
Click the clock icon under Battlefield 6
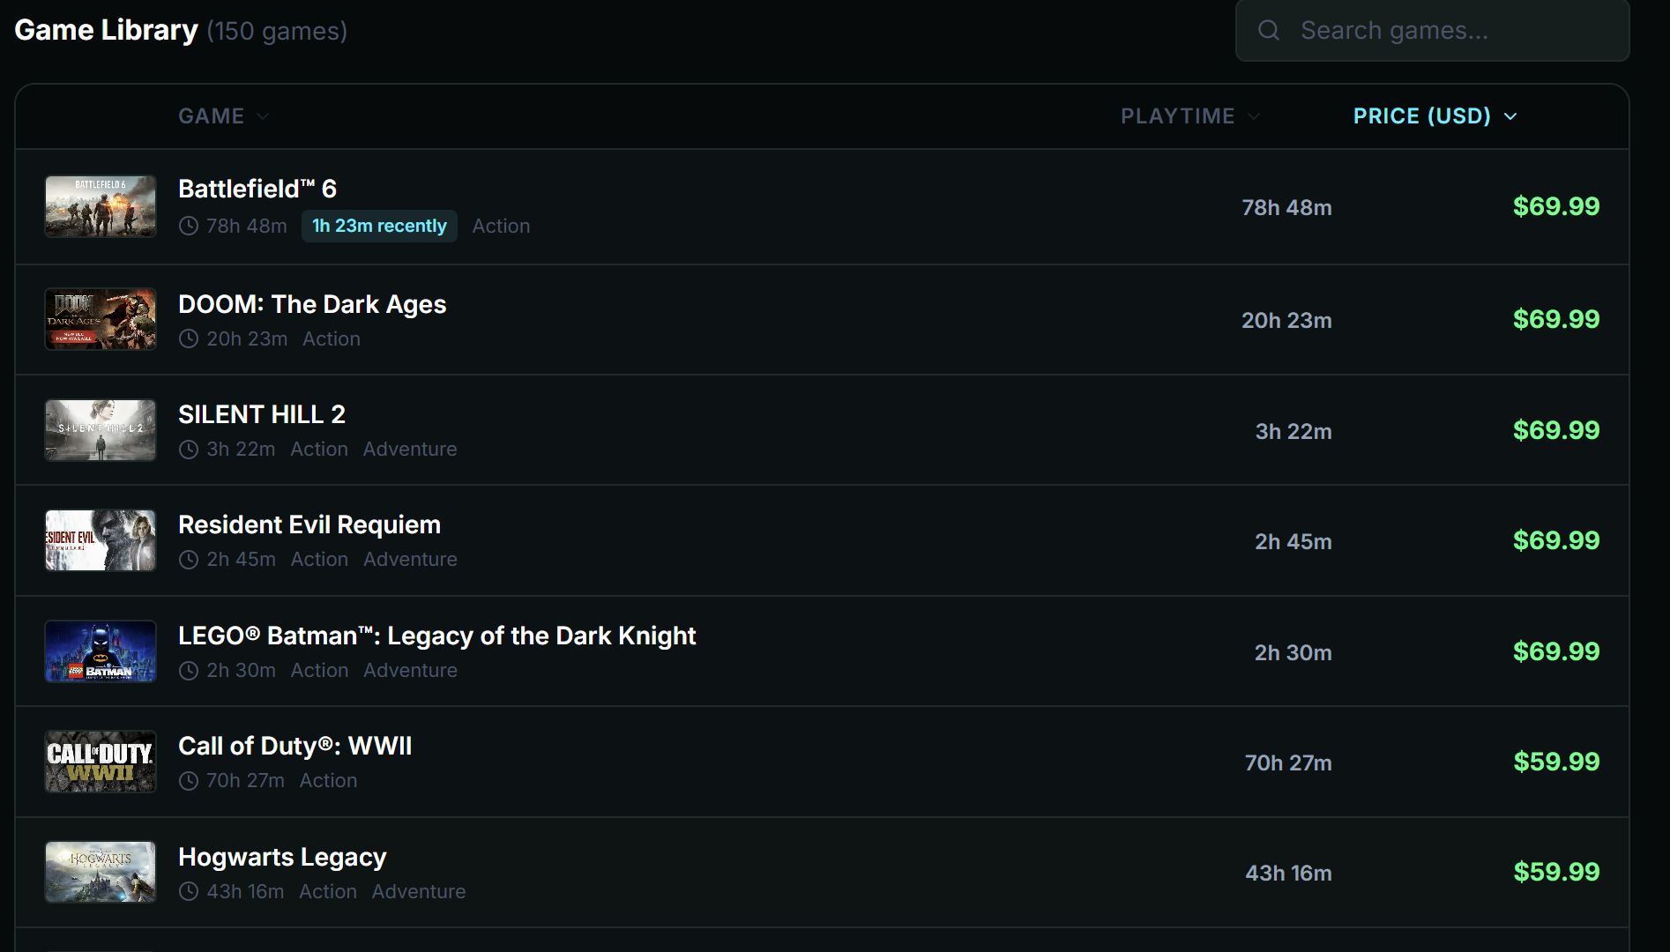pyautogui.click(x=189, y=226)
